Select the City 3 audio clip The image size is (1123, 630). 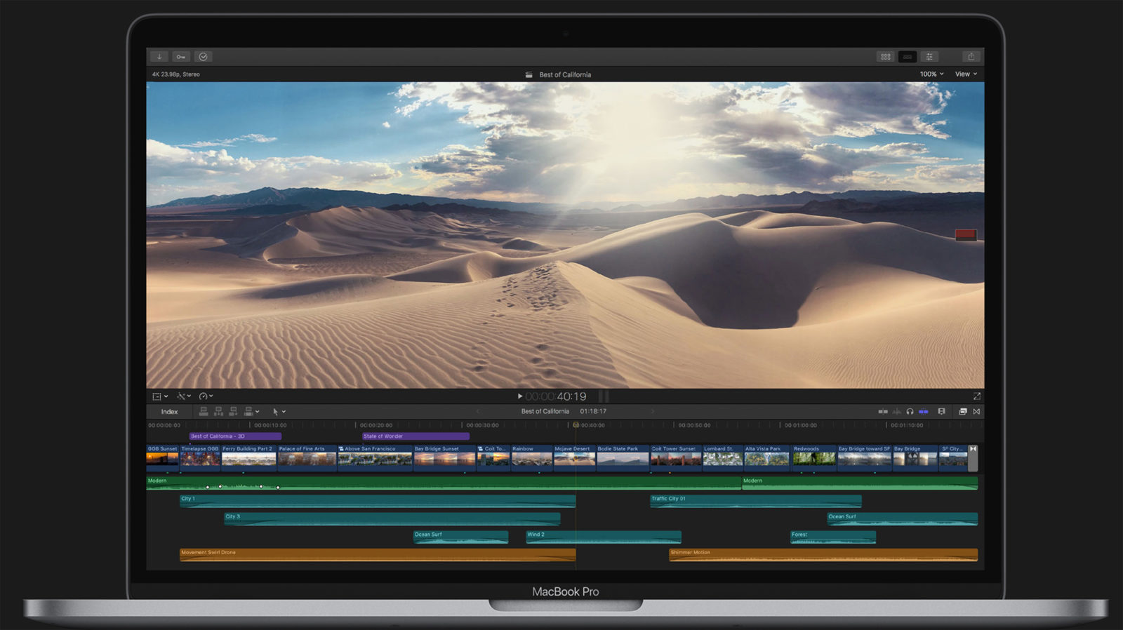pos(392,518)
